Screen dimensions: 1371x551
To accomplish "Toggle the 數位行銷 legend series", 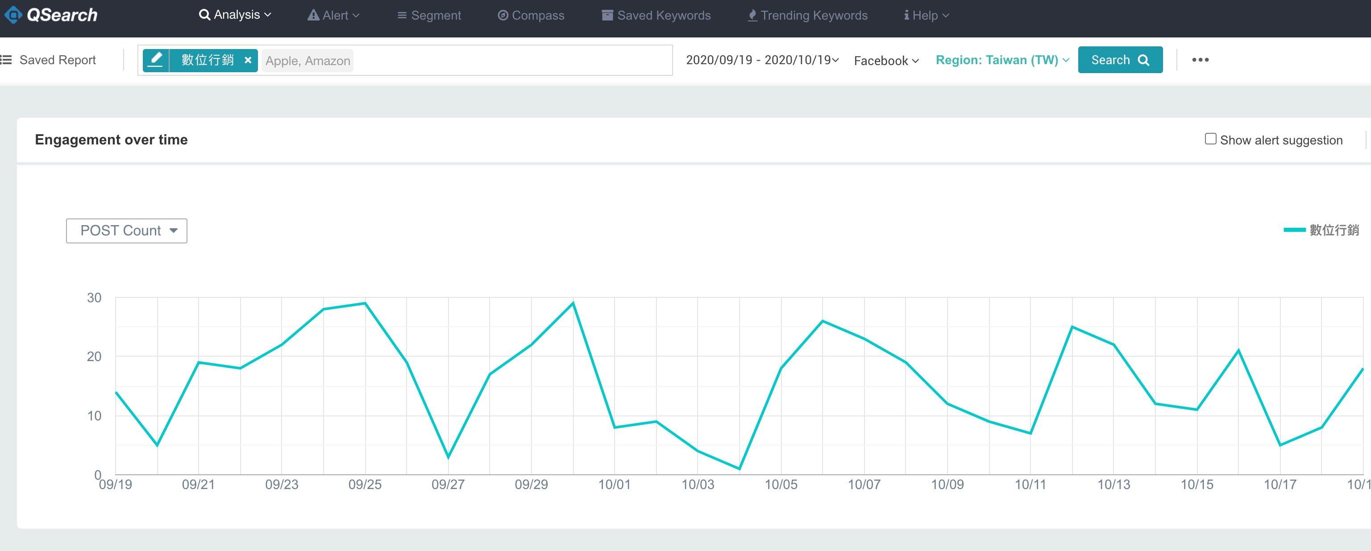I will [1321, 230].
